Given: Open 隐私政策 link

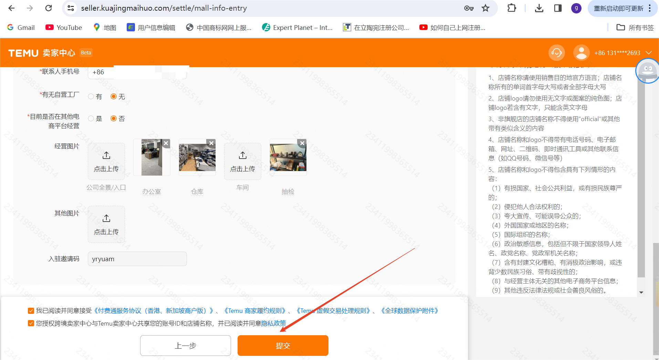Looking at the screenshot, I should click(x=274, y=323).
